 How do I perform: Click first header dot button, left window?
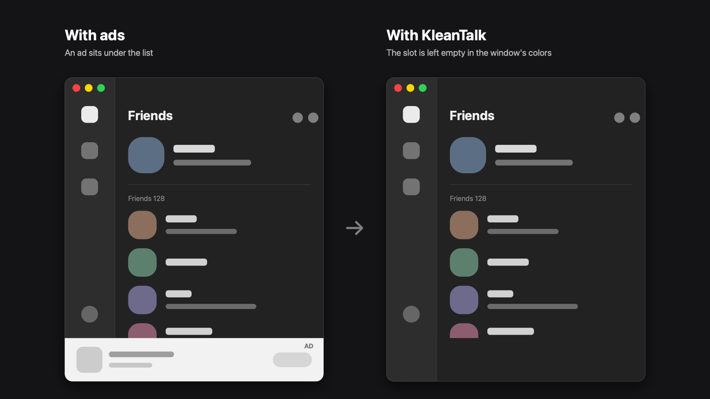tap(298, 117)
